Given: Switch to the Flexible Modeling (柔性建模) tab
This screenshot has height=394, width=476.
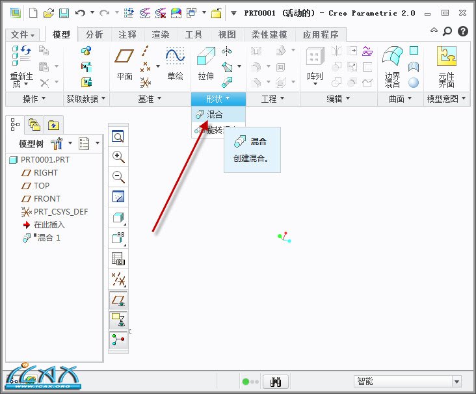Looking at the screenshot, I should pos(269,34).
